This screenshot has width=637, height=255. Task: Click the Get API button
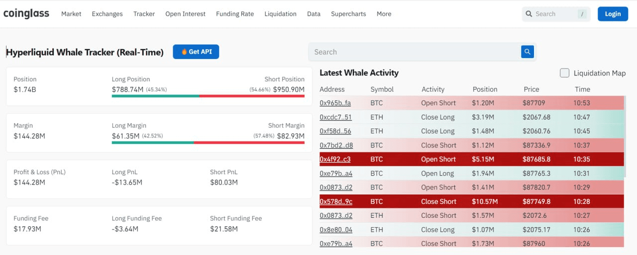pos(196,52)
